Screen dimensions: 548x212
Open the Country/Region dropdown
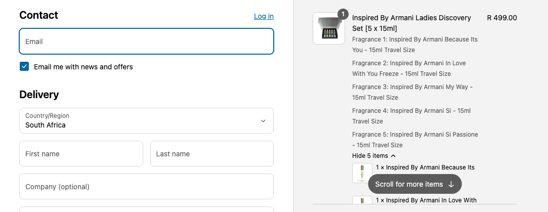(146, 121)
